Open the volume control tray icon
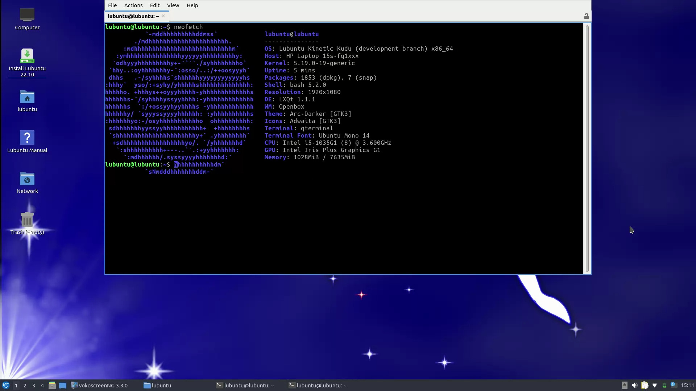Screen dimensions: 696x391 point(634,385)
